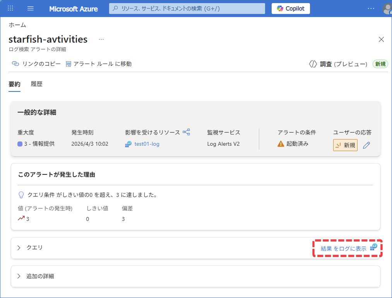Click アラート ルール に移動
The image size is (392, 298).
[x=99, y=64]
